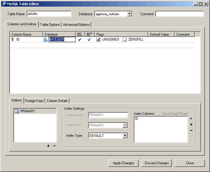Click the Apply Changes button

(123, 163)
